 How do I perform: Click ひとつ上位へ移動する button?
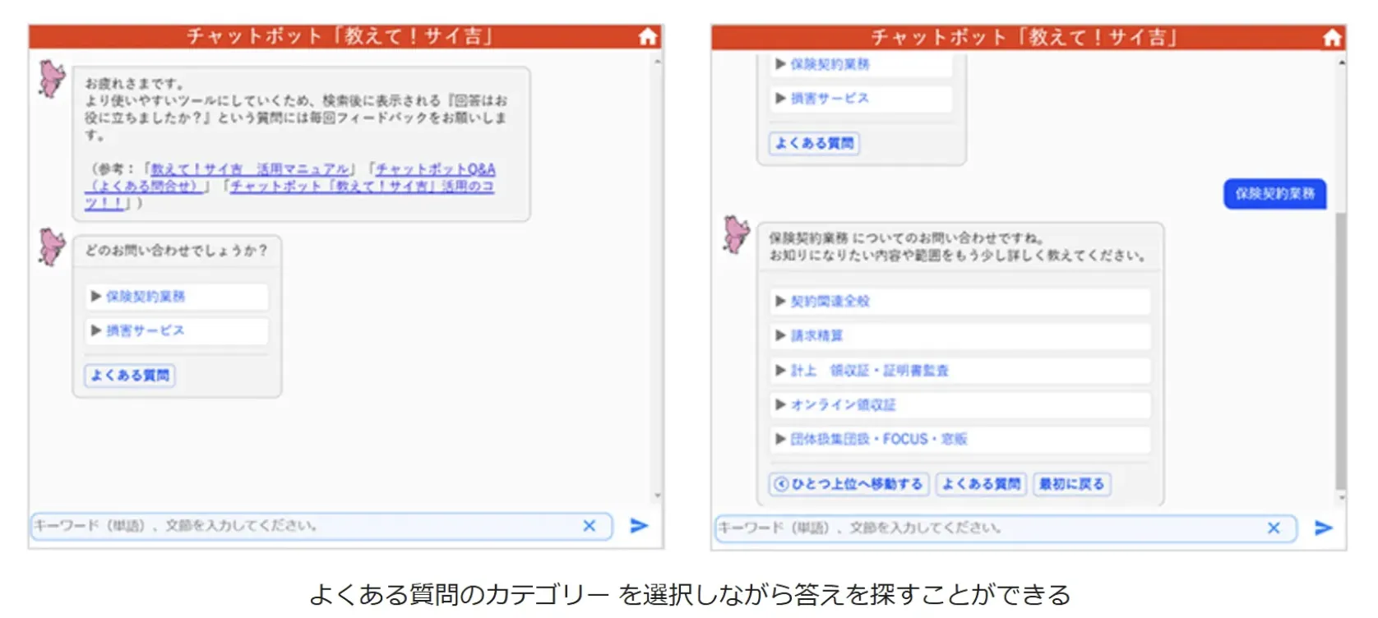pyautogui.click(x=849, y=484)
